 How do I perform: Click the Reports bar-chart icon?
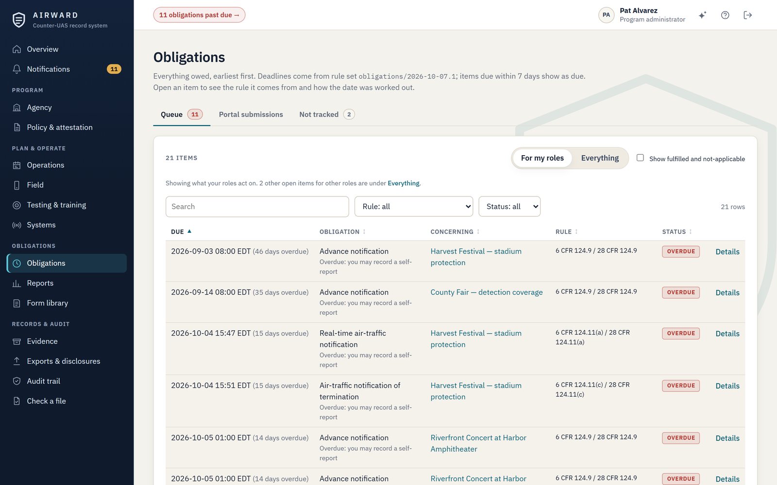pyautogui.click(x=17, y=283)
